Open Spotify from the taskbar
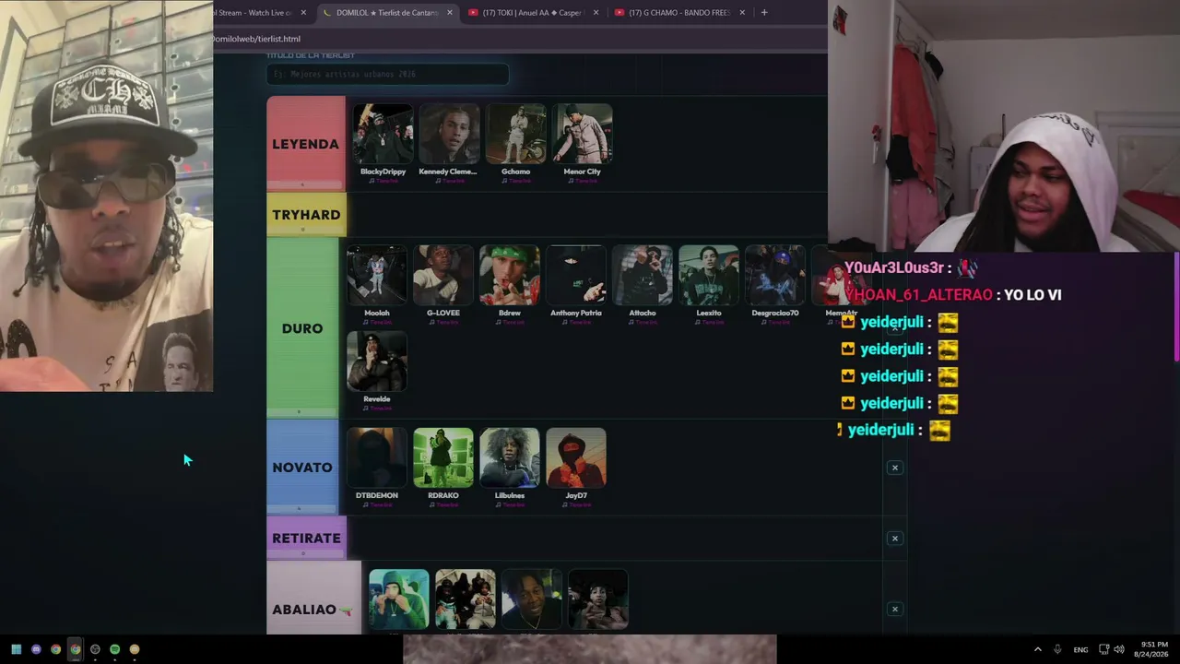The width and height of the screenshot is (1180, 664). (114, 649)
